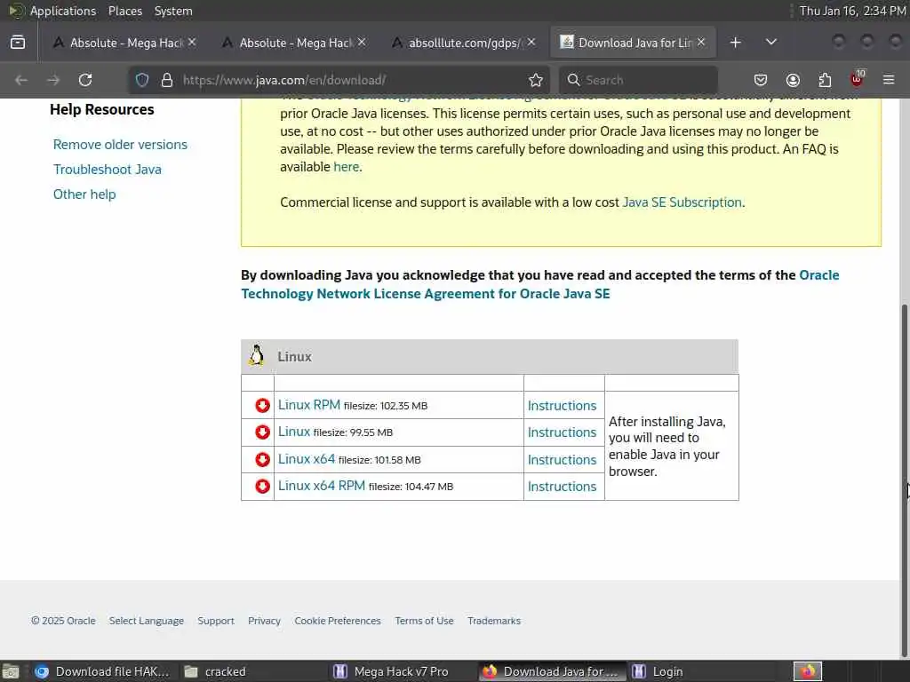The image size is (910, 682).
Task: Click the red download icon for Linux x64 filesize 101.58 MB
Action: (x=262, y=459)
